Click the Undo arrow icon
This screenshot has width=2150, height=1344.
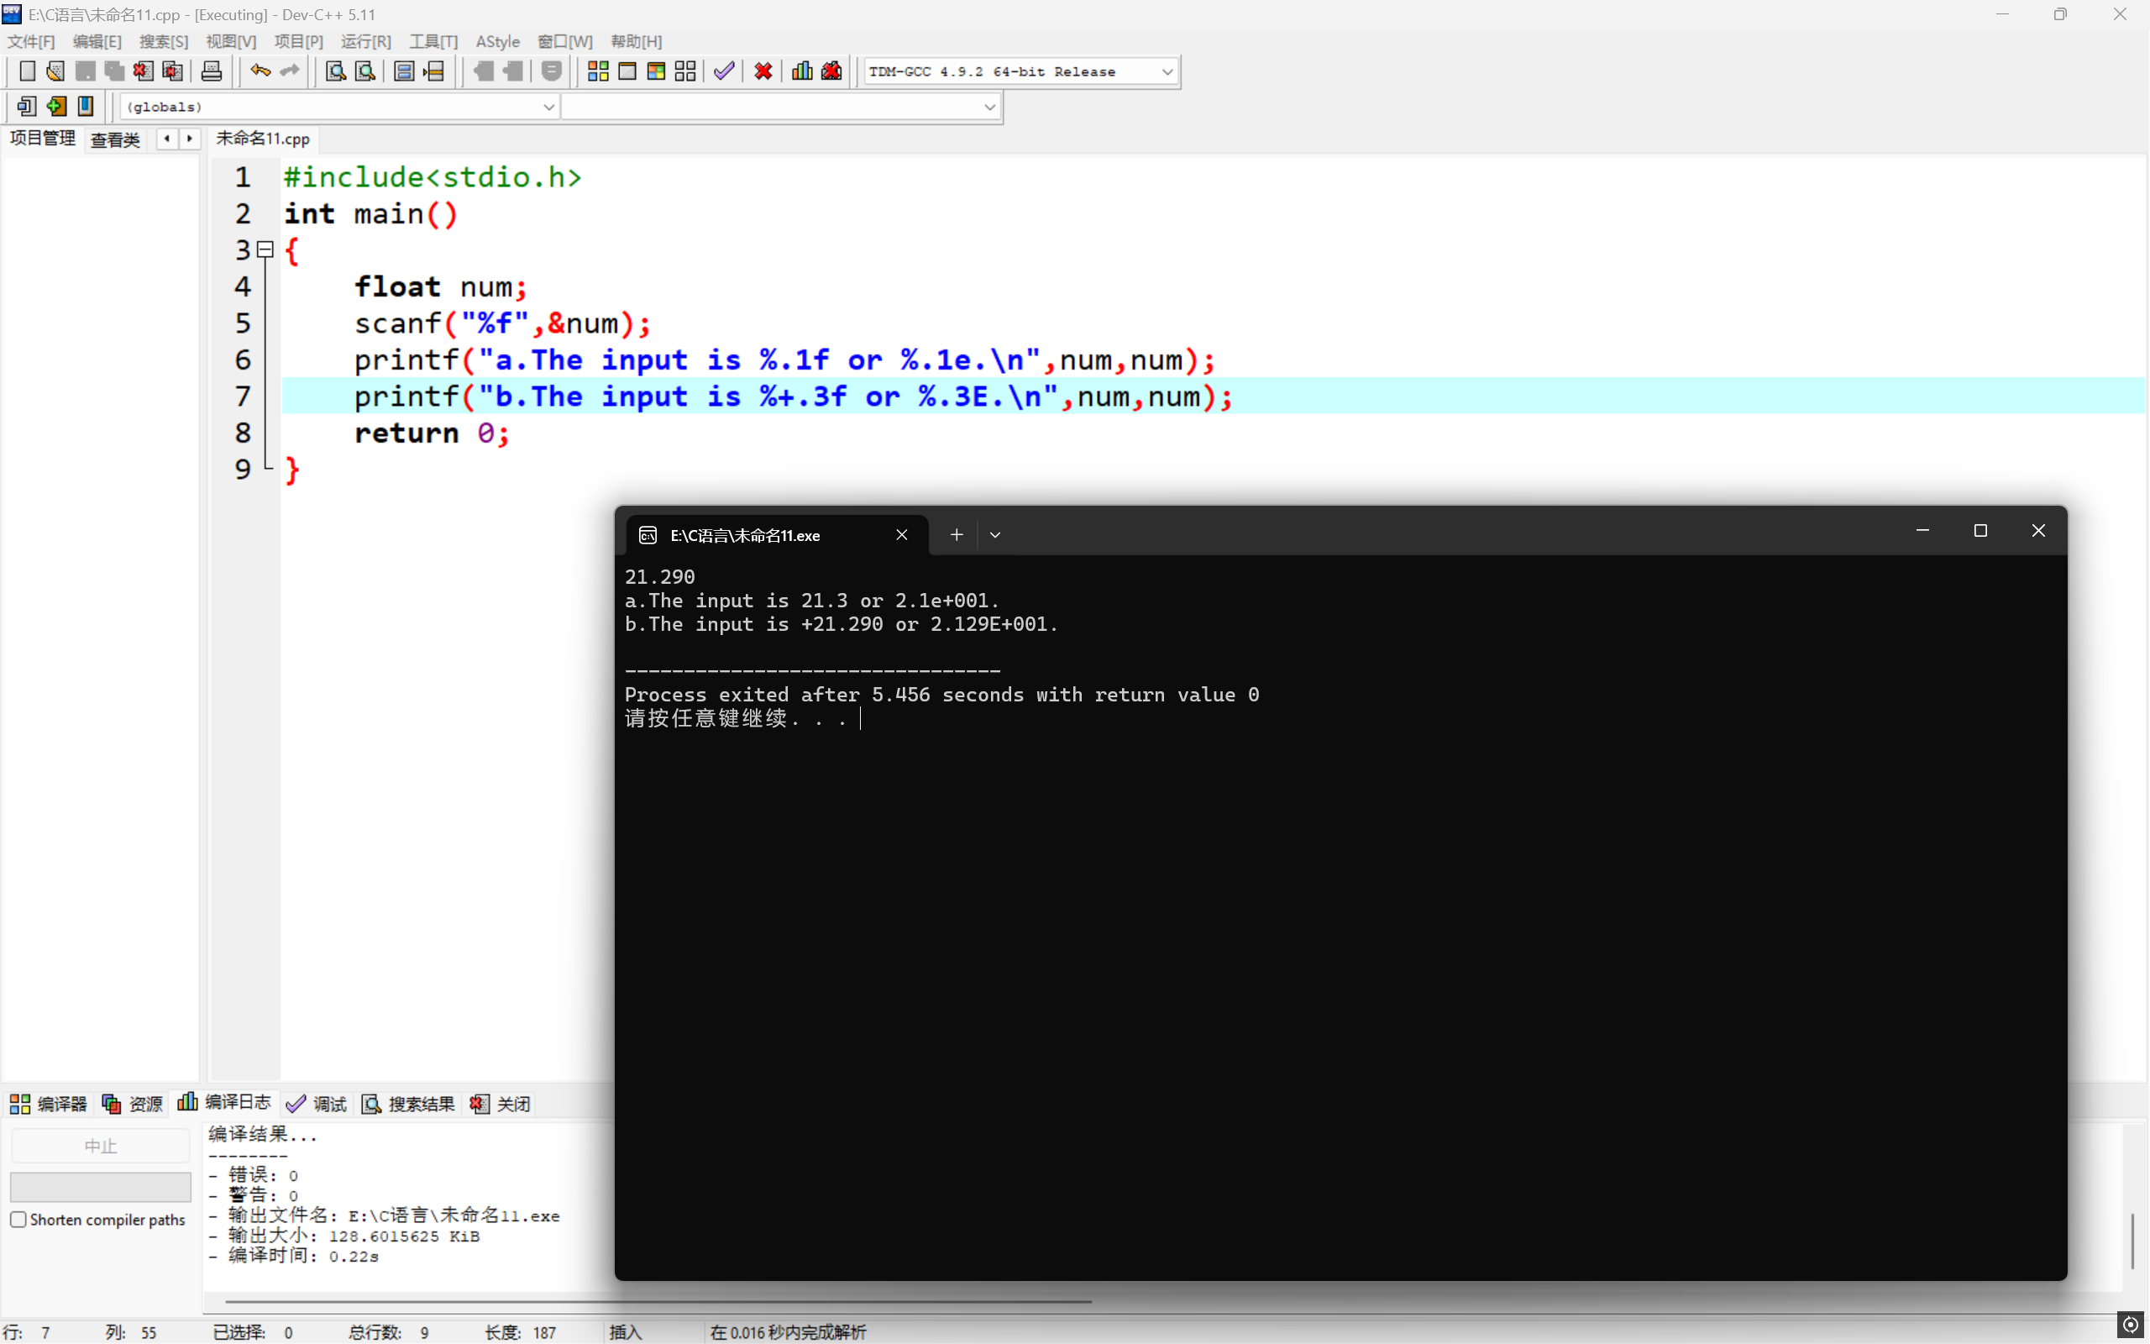tap(260, 71)
